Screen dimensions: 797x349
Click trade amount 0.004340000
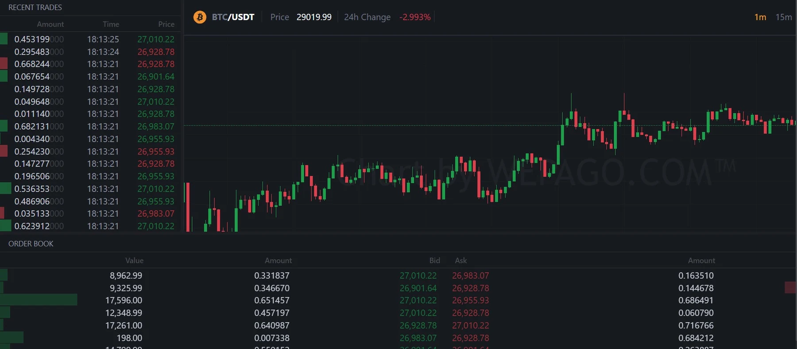click(39, 139)
